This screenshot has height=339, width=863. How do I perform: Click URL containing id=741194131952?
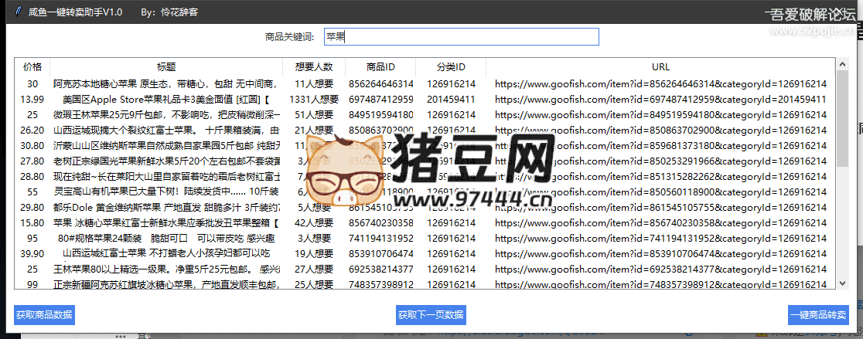pyautogui.click(x=660, y=238)
